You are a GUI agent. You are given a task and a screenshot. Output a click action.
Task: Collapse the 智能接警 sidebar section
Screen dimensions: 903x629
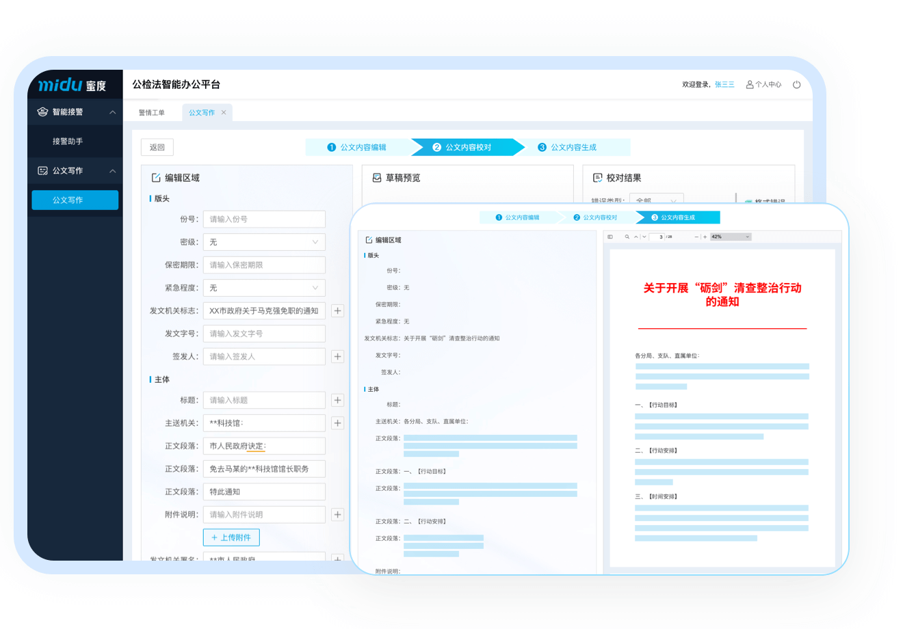pos(112,112)
